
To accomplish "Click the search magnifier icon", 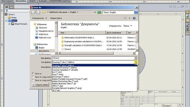I will tap(136, 12).
